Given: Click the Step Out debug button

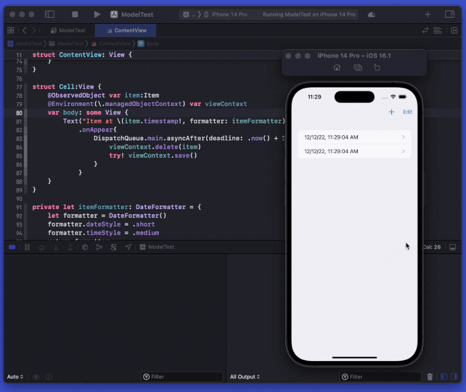Looking at the screenshot, I should tap(70, 247).
